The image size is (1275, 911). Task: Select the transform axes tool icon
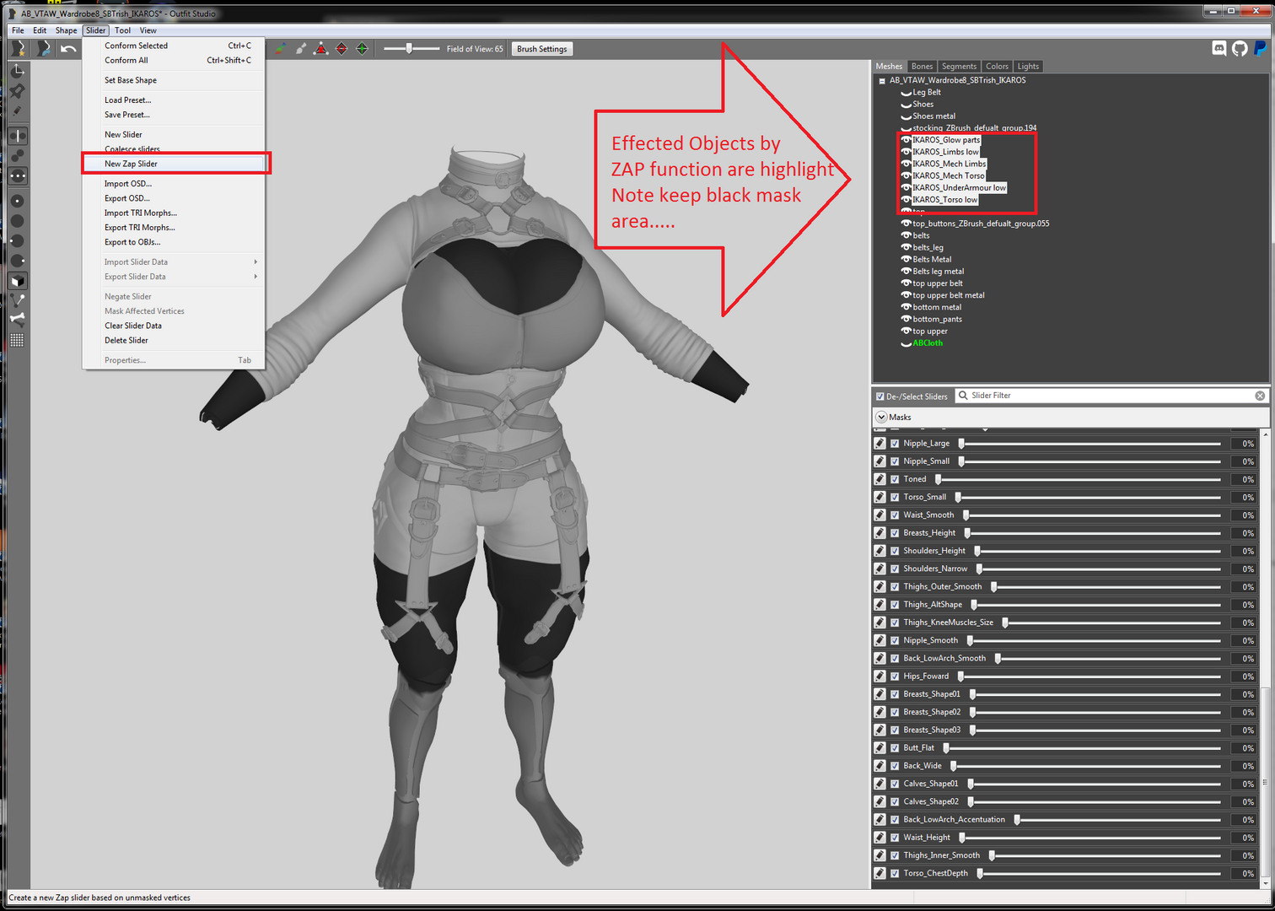coord(18,71)
